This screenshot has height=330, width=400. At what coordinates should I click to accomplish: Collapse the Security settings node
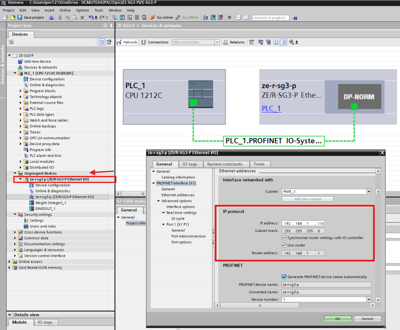point(15,214)
